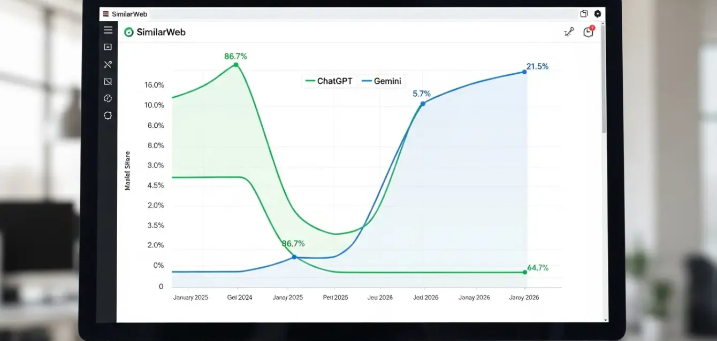Open the sidebar hamburger menu
Image resolution: width=717 pixels, height=341 pixels.
108,30
